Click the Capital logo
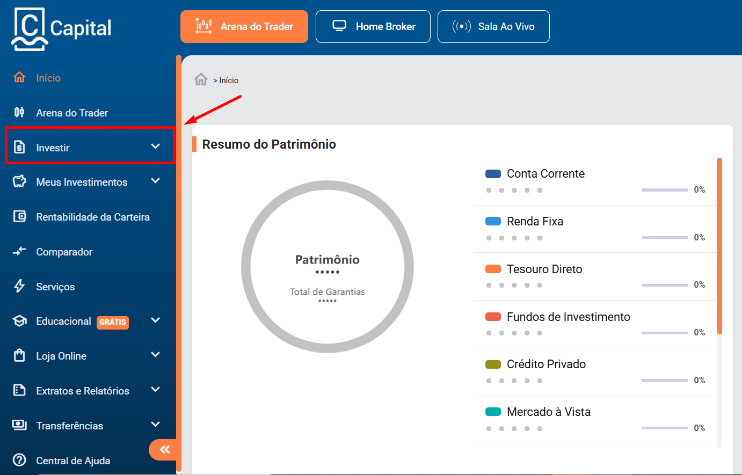 pos(61,29)
